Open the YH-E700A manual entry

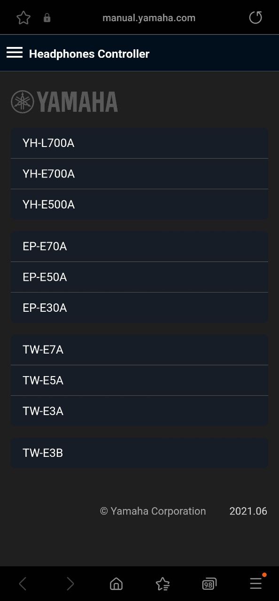139,174
